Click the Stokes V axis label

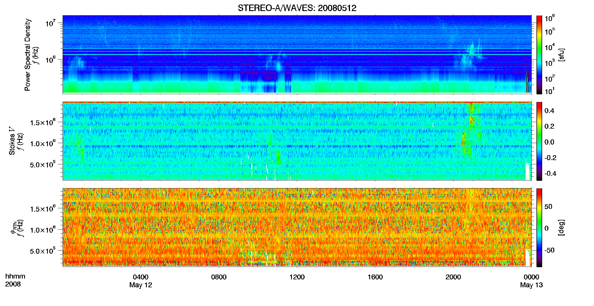tap(12, 141)
